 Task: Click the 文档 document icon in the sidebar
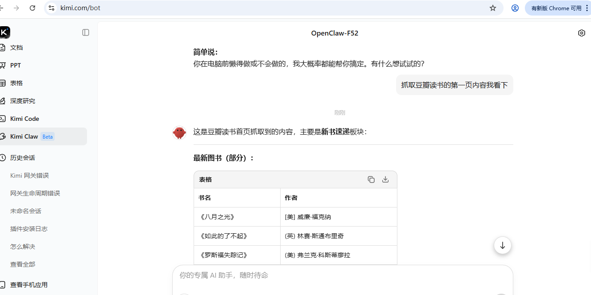coord(3,48)
